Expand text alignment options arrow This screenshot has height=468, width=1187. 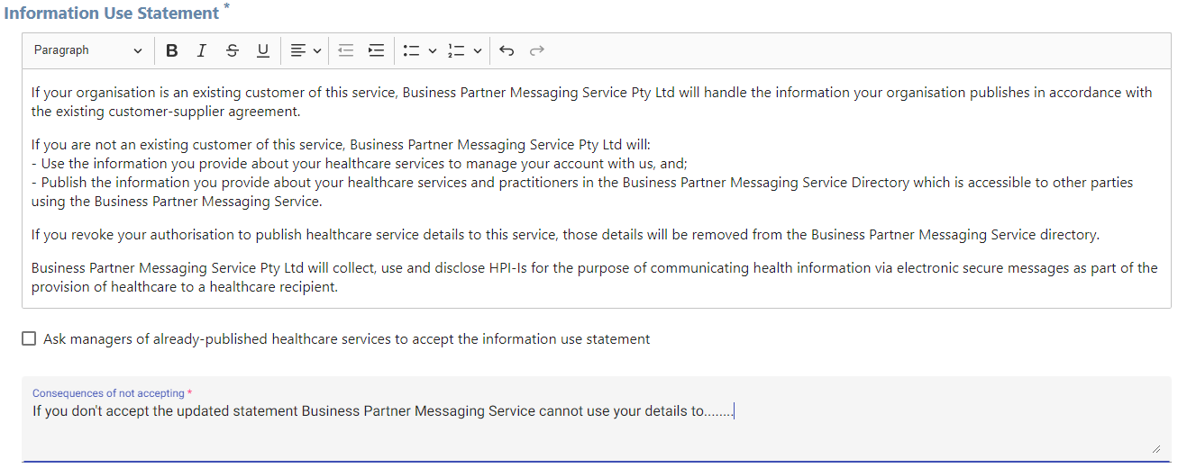pos(317,51)
